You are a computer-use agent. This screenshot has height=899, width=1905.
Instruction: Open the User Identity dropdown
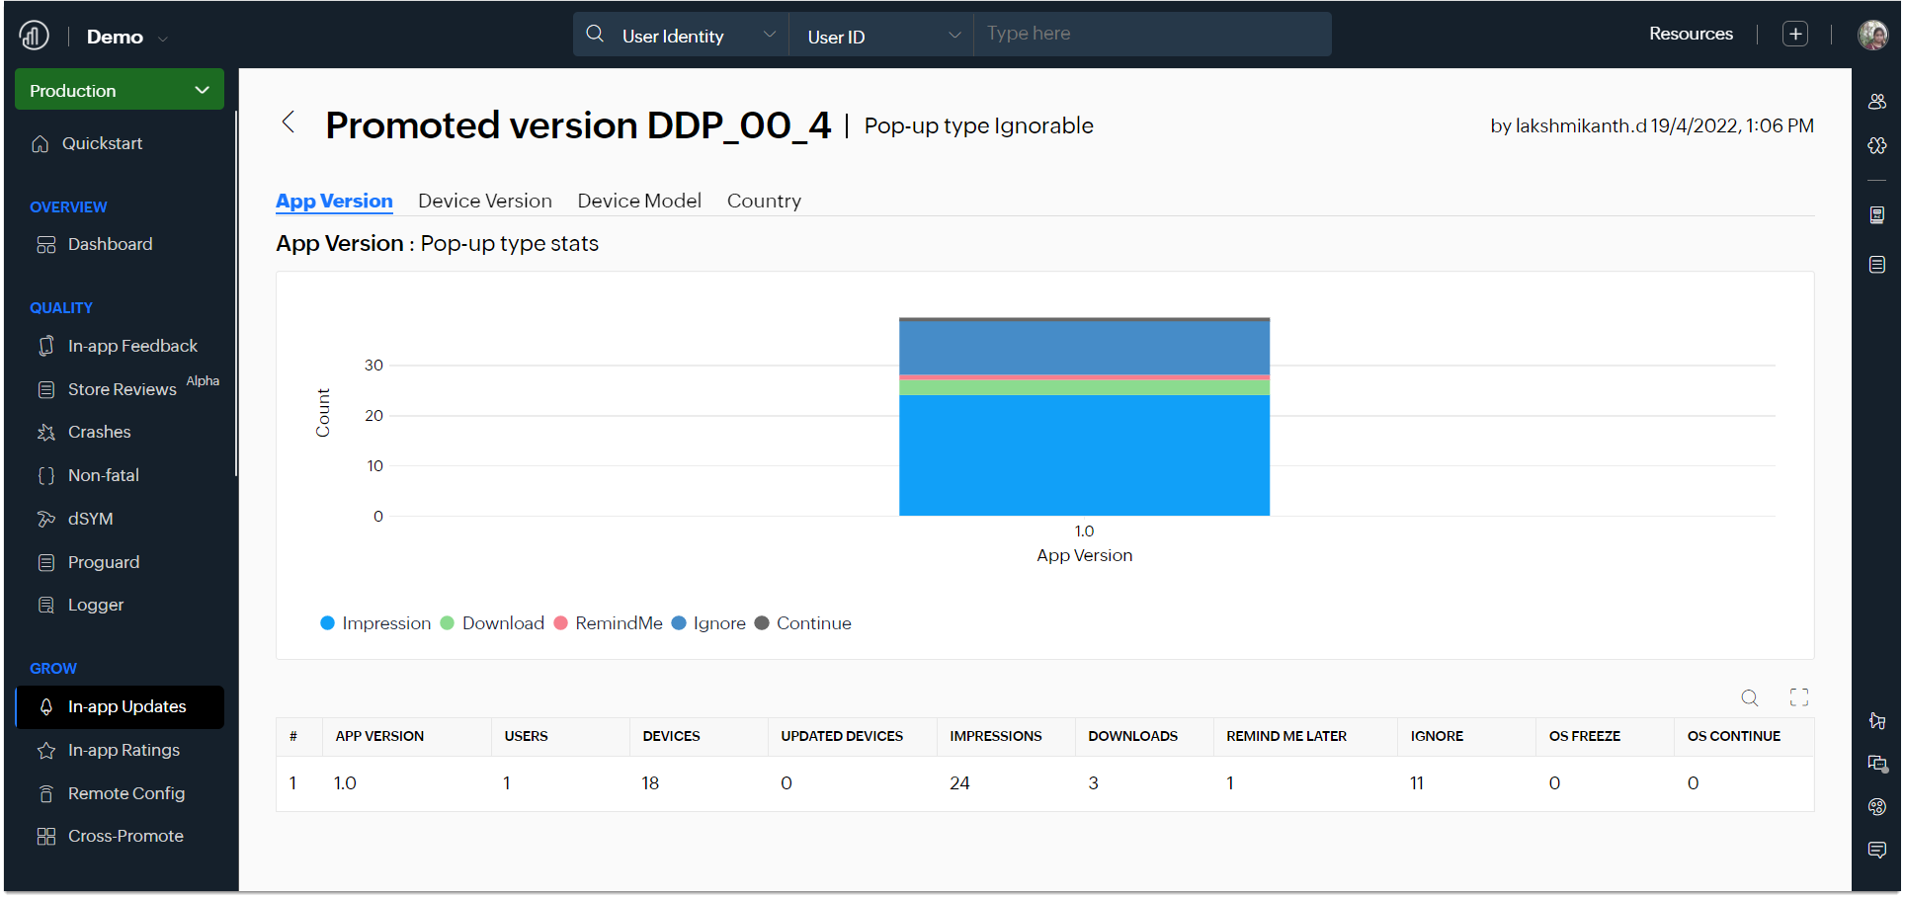pyautogui.click(x=699, y=36)
